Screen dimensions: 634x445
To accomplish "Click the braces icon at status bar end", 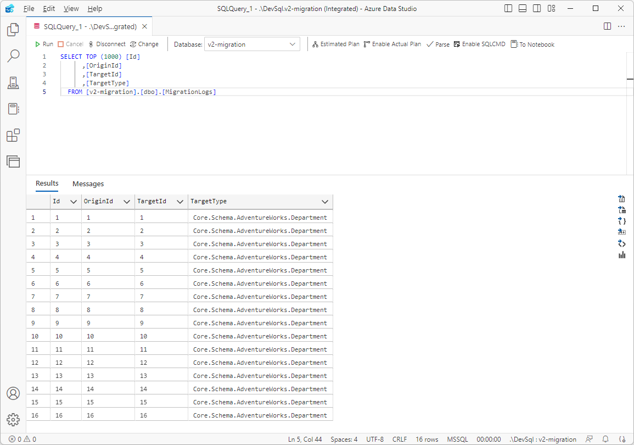I will 622,439.
